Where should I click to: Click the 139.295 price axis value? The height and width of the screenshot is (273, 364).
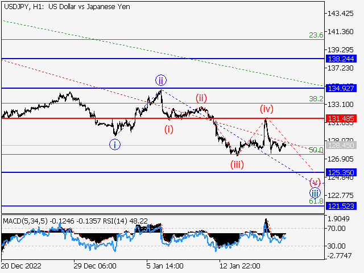tap(340, 50)
